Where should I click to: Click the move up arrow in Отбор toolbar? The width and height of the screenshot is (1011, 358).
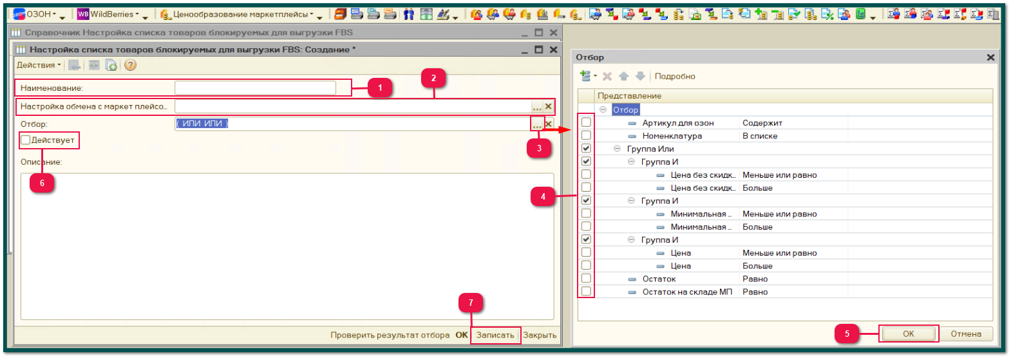click(x=623, y=76)
